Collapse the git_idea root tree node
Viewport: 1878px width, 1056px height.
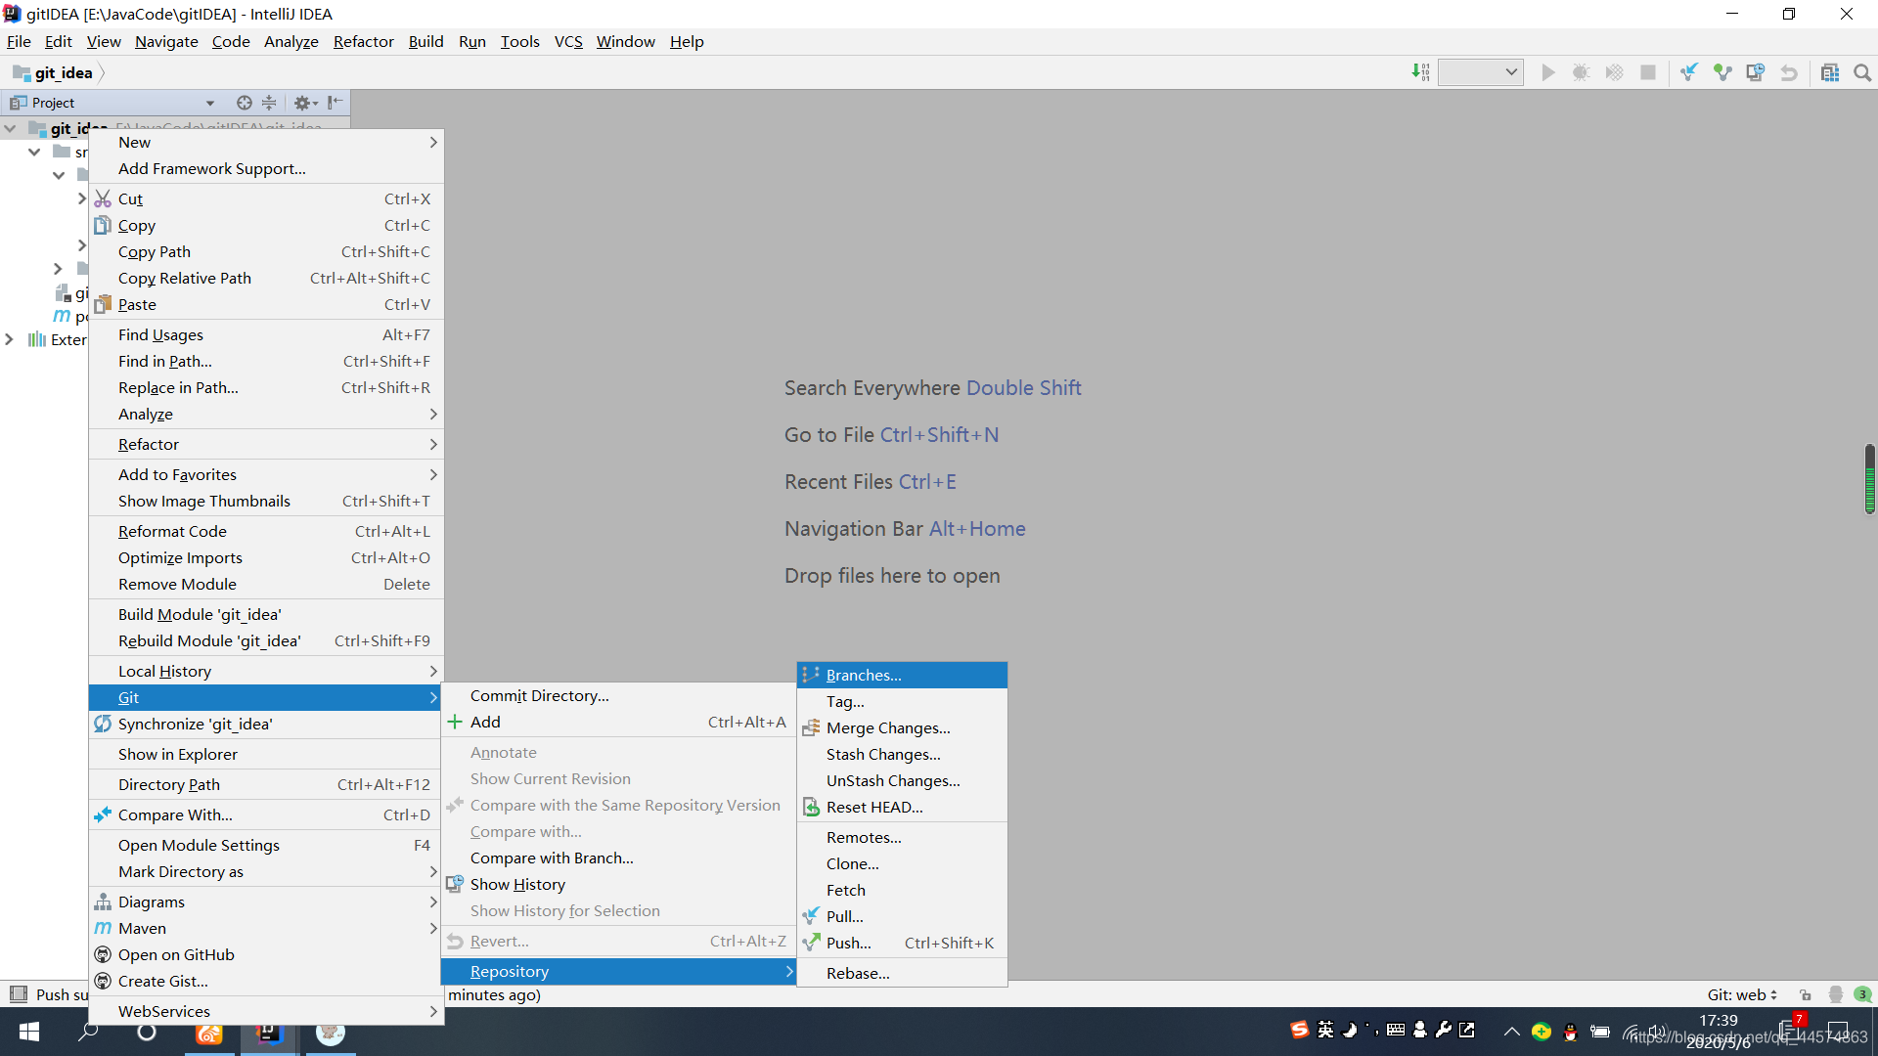coord(10,128)
